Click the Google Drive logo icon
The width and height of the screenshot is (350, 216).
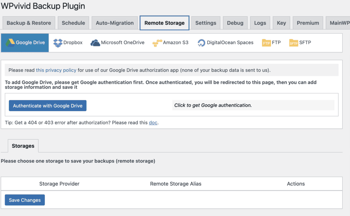10,43
